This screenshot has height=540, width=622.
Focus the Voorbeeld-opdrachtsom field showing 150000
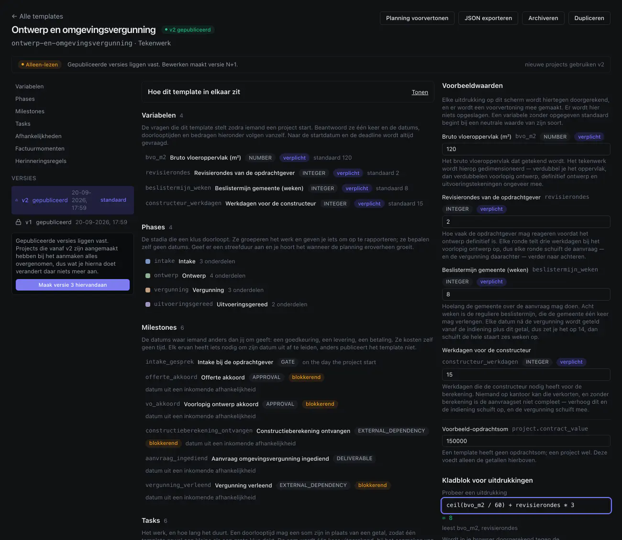tap(526, 441)
